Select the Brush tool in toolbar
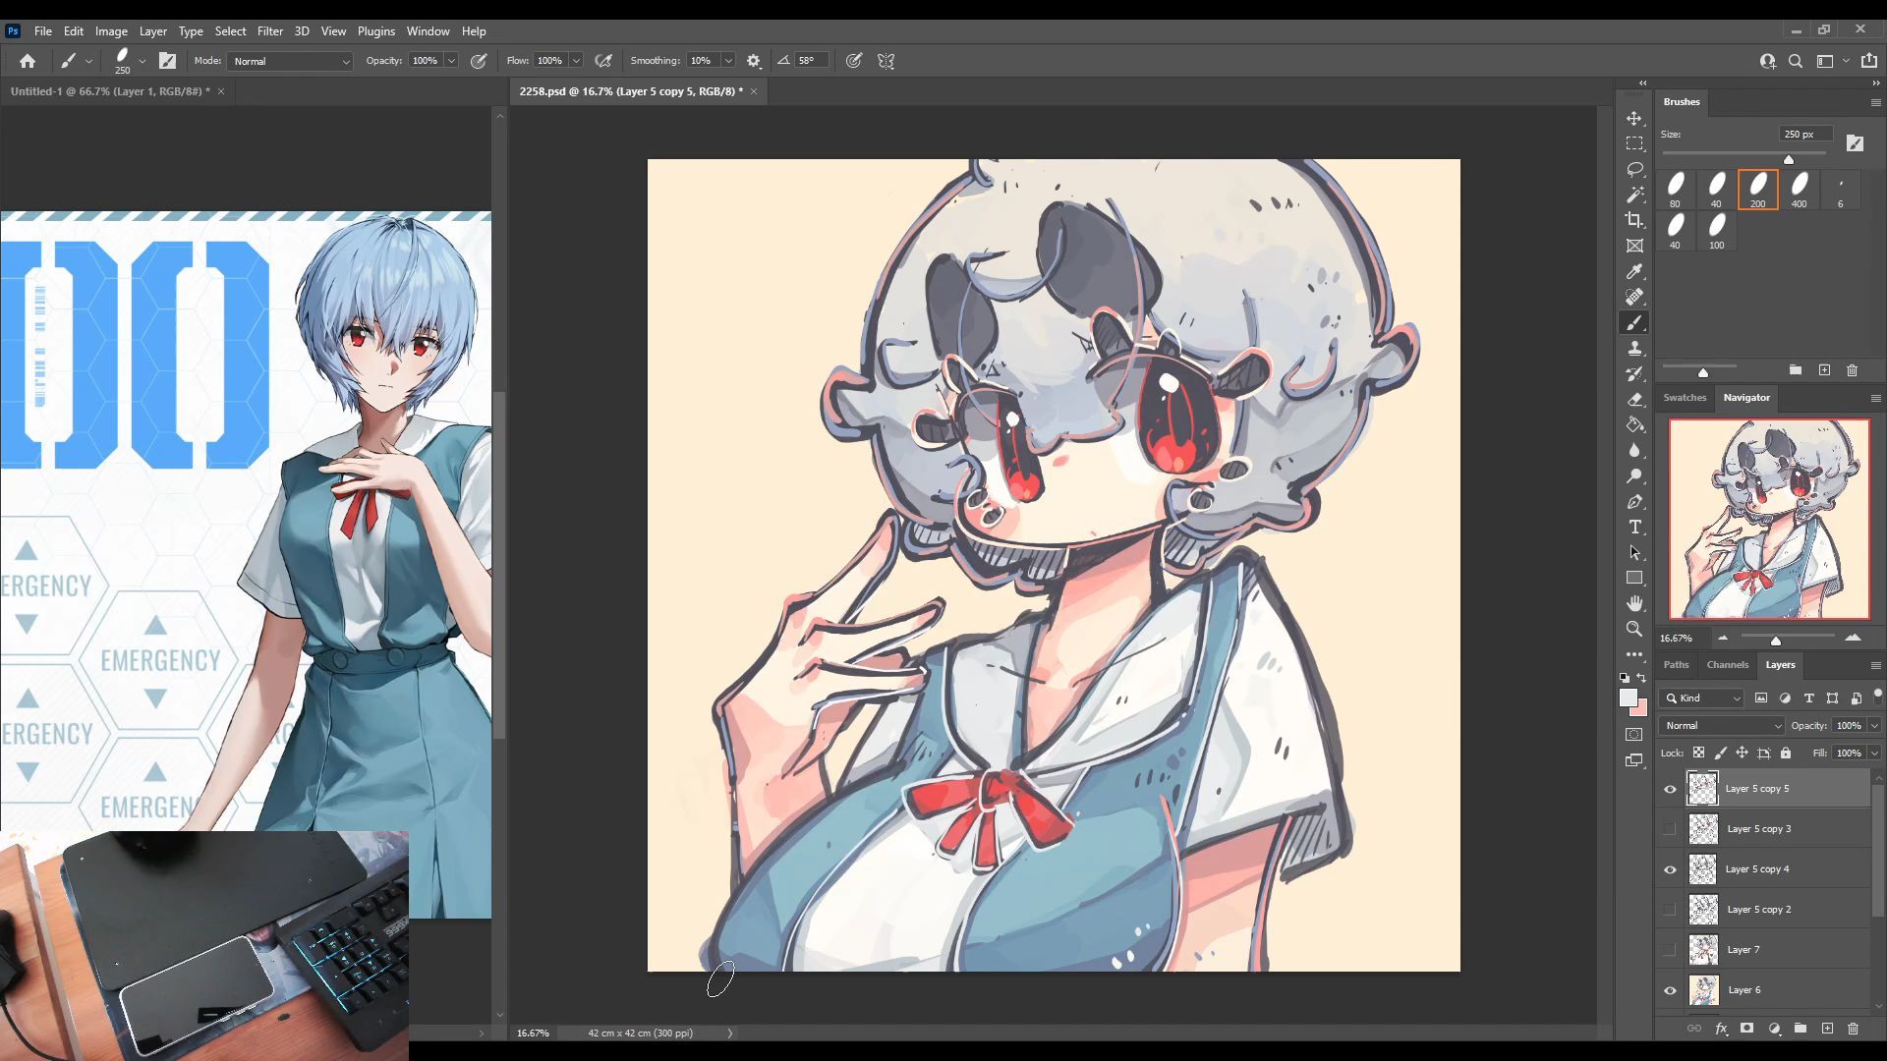The width and height of the screenshot is (1887, 1061). (1634, 322)
